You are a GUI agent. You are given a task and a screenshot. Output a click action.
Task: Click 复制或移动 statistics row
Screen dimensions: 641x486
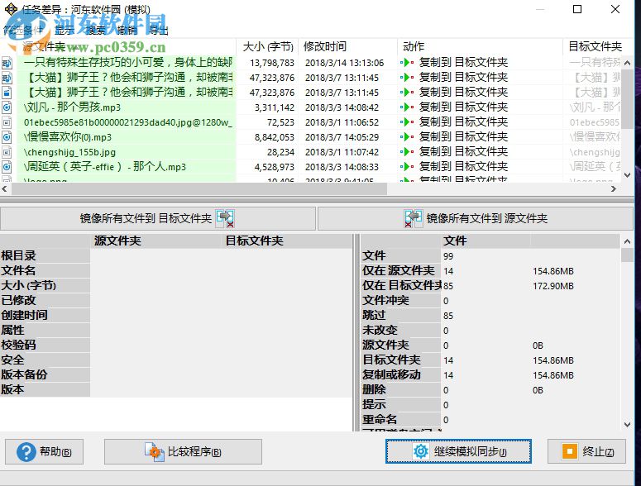[x=490, y=375]
